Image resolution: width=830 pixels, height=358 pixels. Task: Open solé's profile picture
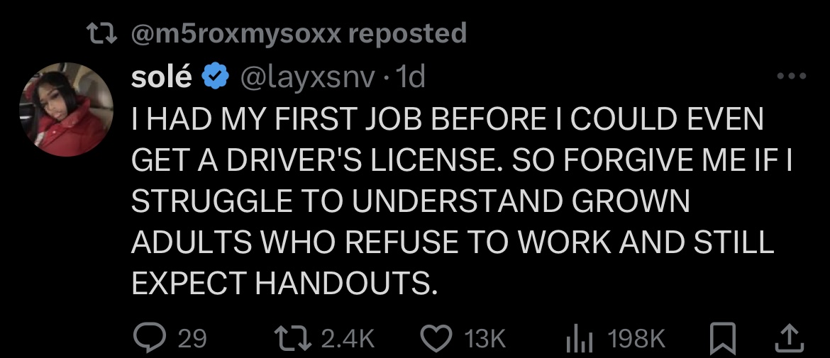66,109
